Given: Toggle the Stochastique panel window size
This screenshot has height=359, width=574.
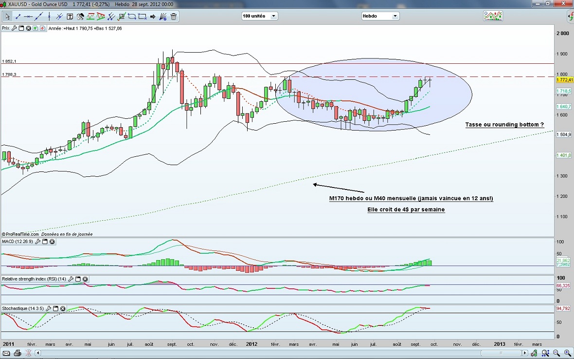Looking at the screenshot, I should click(55, 309).
